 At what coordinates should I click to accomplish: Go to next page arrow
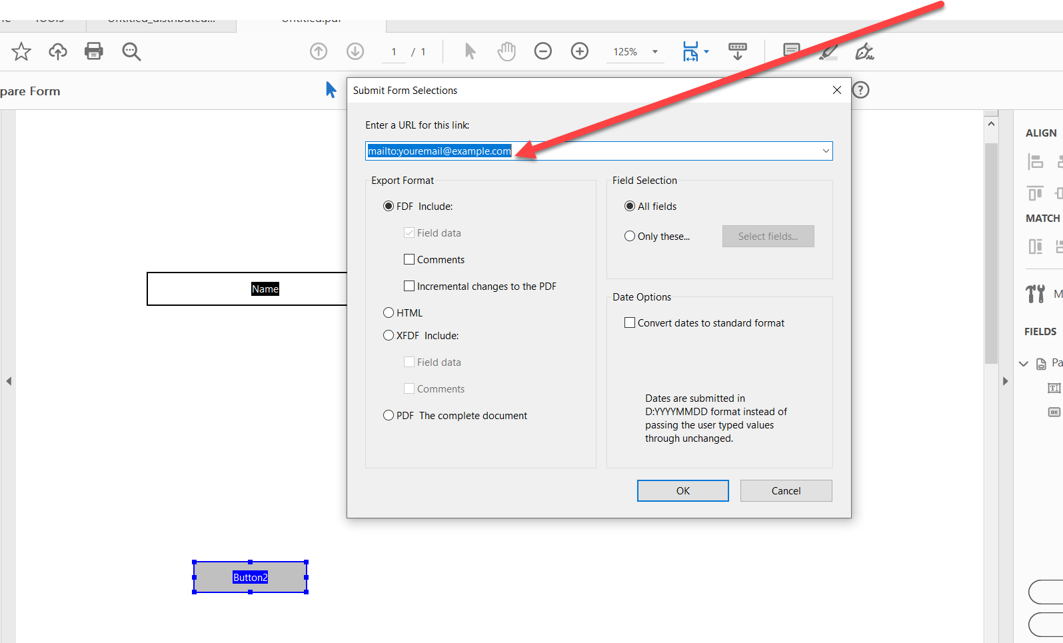tap(355, 51)
